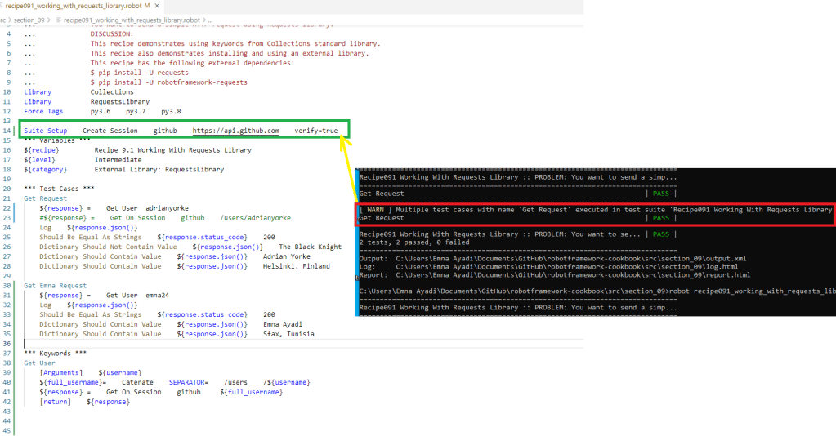Click the Suite Setup setting keyword
Screen dimensions: 836x436
(45, 131)
